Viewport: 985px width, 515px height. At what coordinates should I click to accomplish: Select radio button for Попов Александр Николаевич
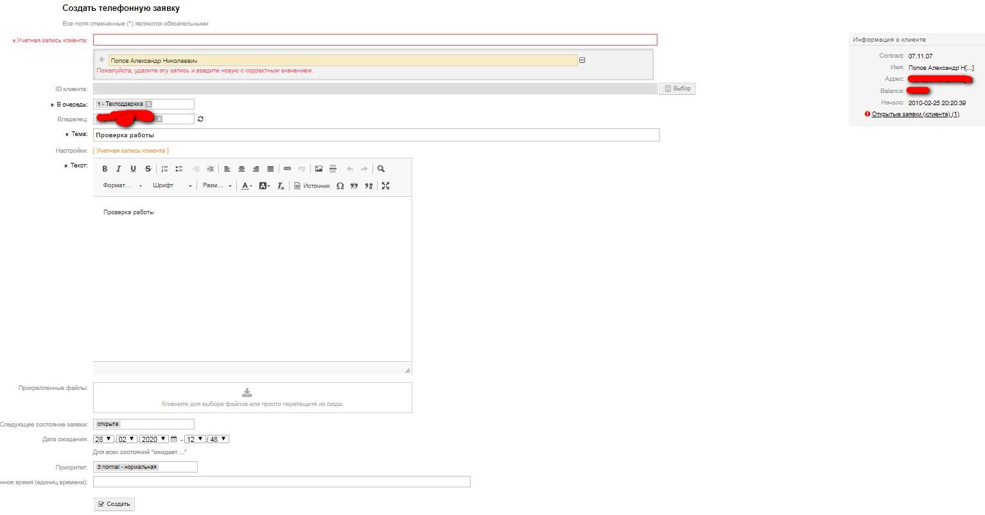point(101,60)
